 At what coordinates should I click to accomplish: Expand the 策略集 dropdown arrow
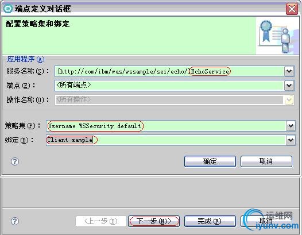[x=291, y=126]
